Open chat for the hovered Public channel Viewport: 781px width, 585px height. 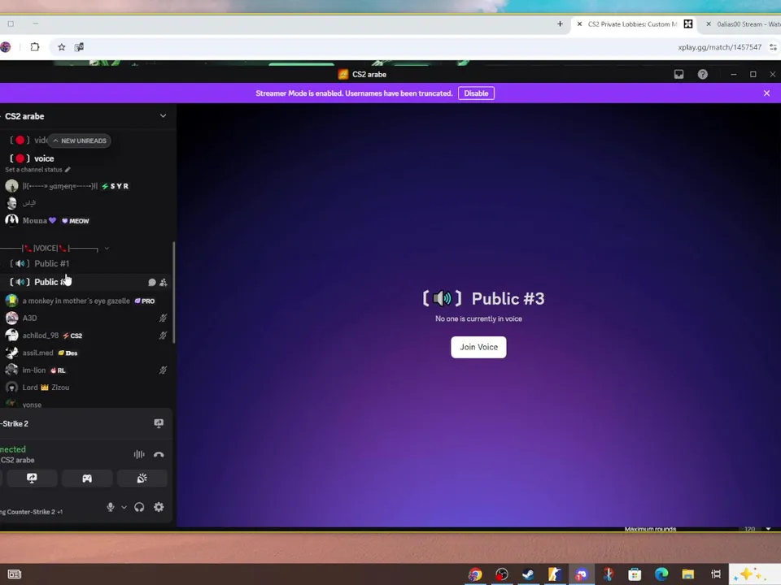[x=152, y=283]
